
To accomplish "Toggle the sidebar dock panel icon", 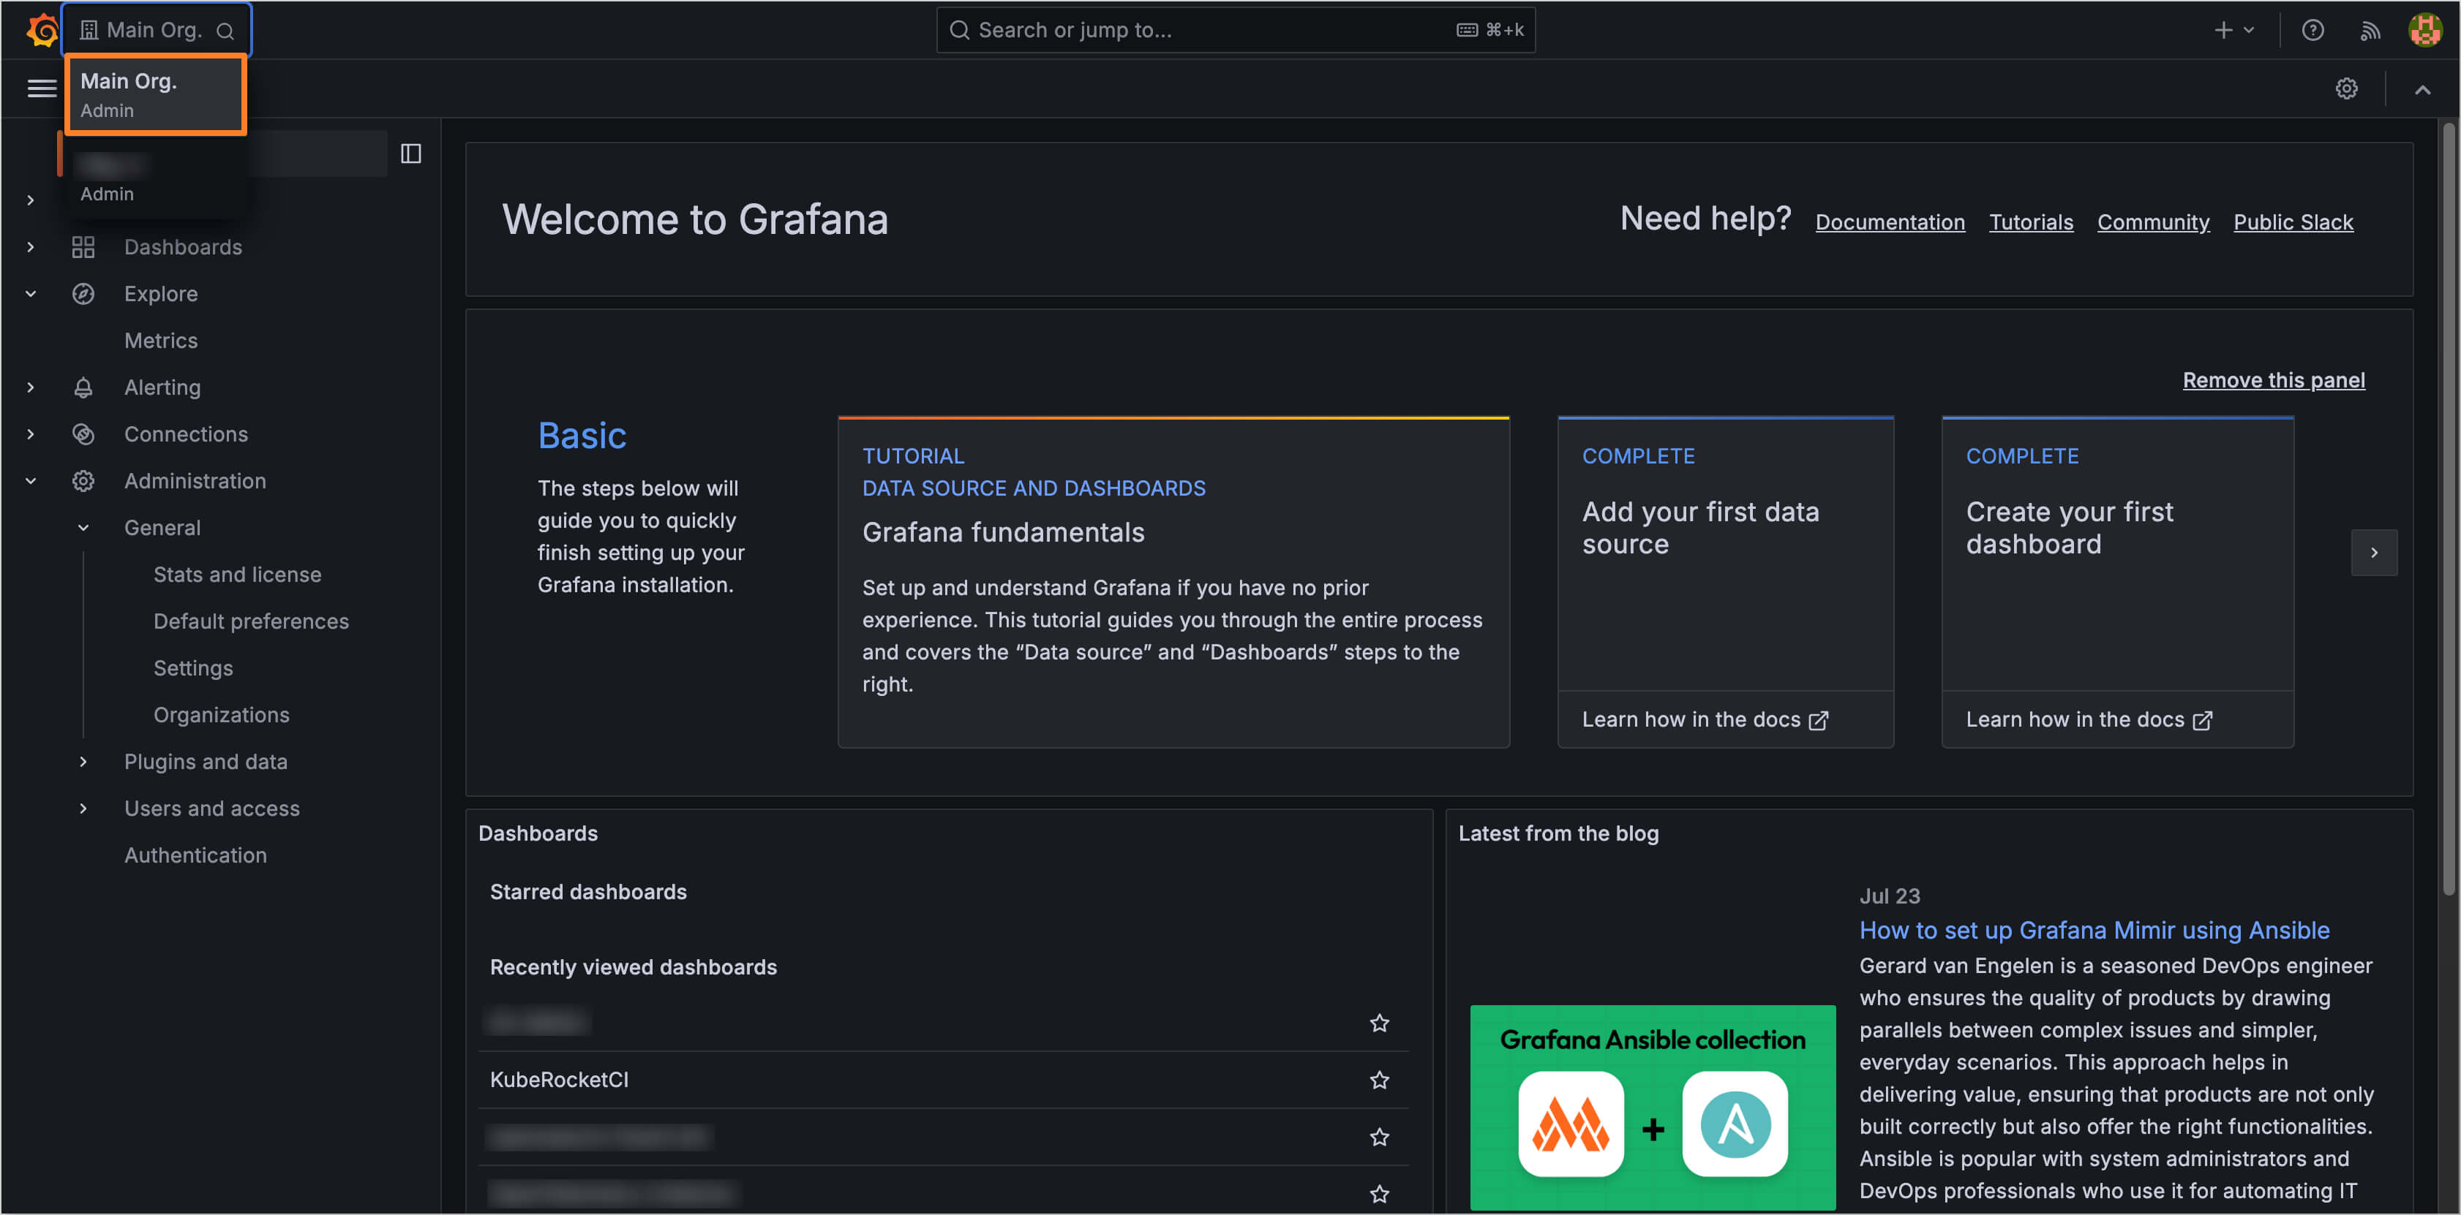I will pos(411,153).
